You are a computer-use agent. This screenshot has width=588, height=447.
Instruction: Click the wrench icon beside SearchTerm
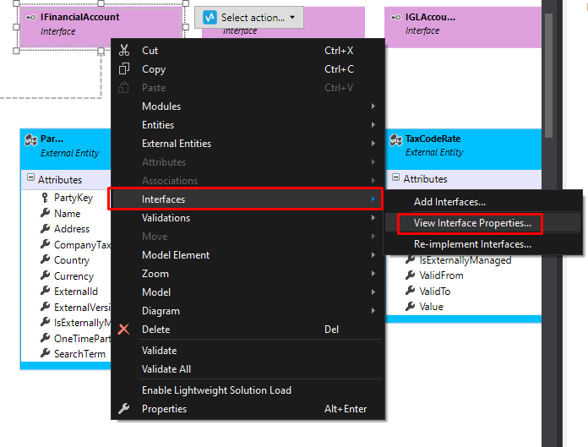pos(45,353)
